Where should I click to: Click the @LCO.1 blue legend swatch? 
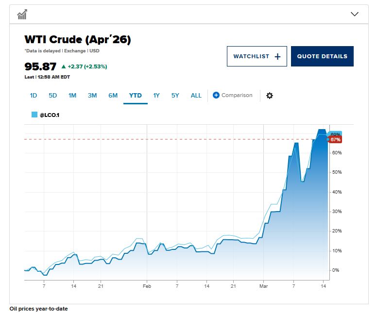point(34,115)
